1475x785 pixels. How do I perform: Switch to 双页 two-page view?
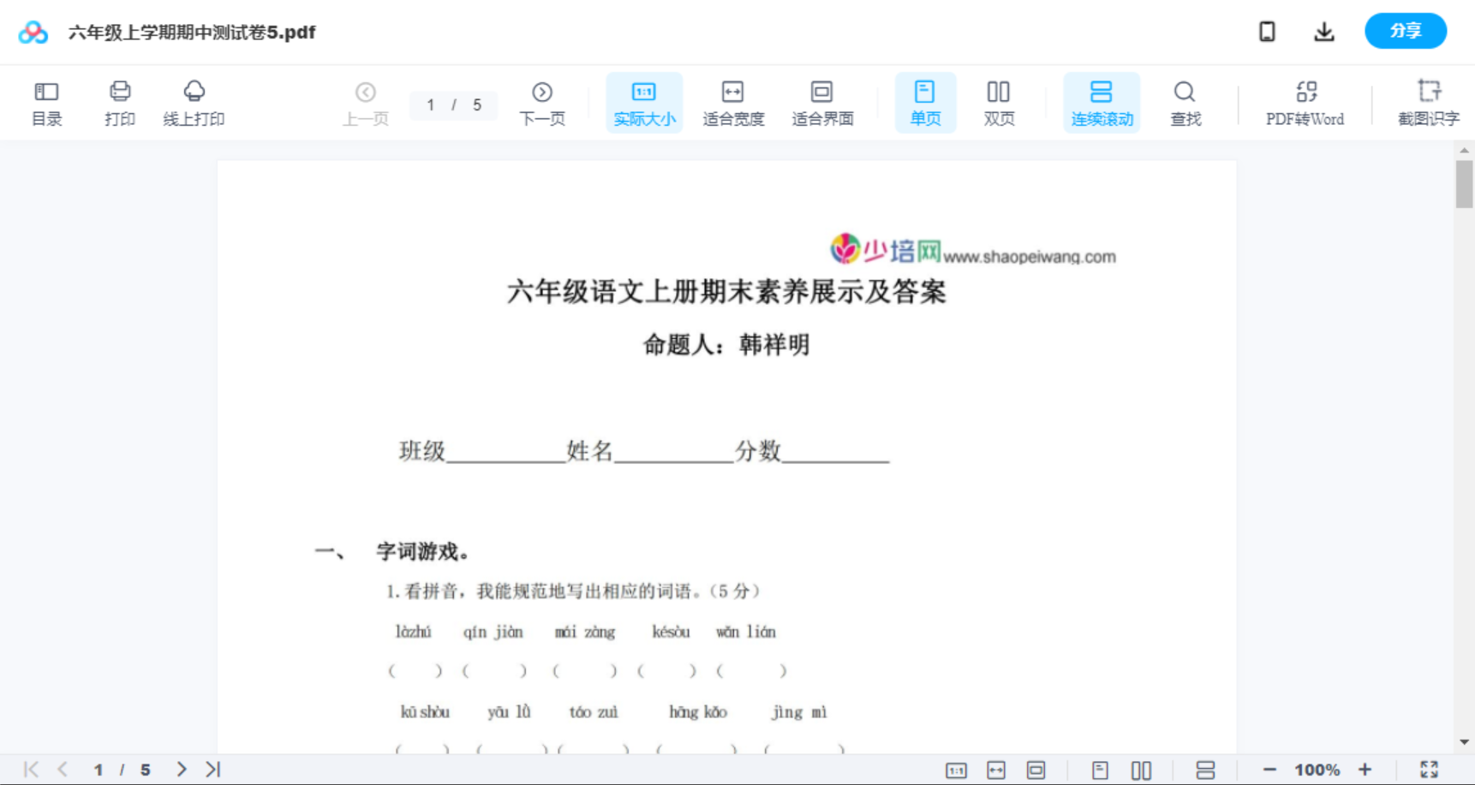coord(999,102)
